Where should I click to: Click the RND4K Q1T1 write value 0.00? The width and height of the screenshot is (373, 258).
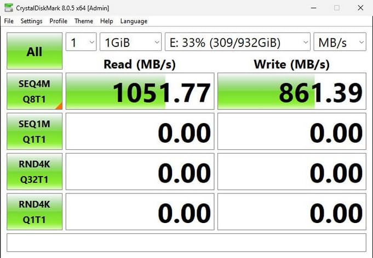(292, 212)
